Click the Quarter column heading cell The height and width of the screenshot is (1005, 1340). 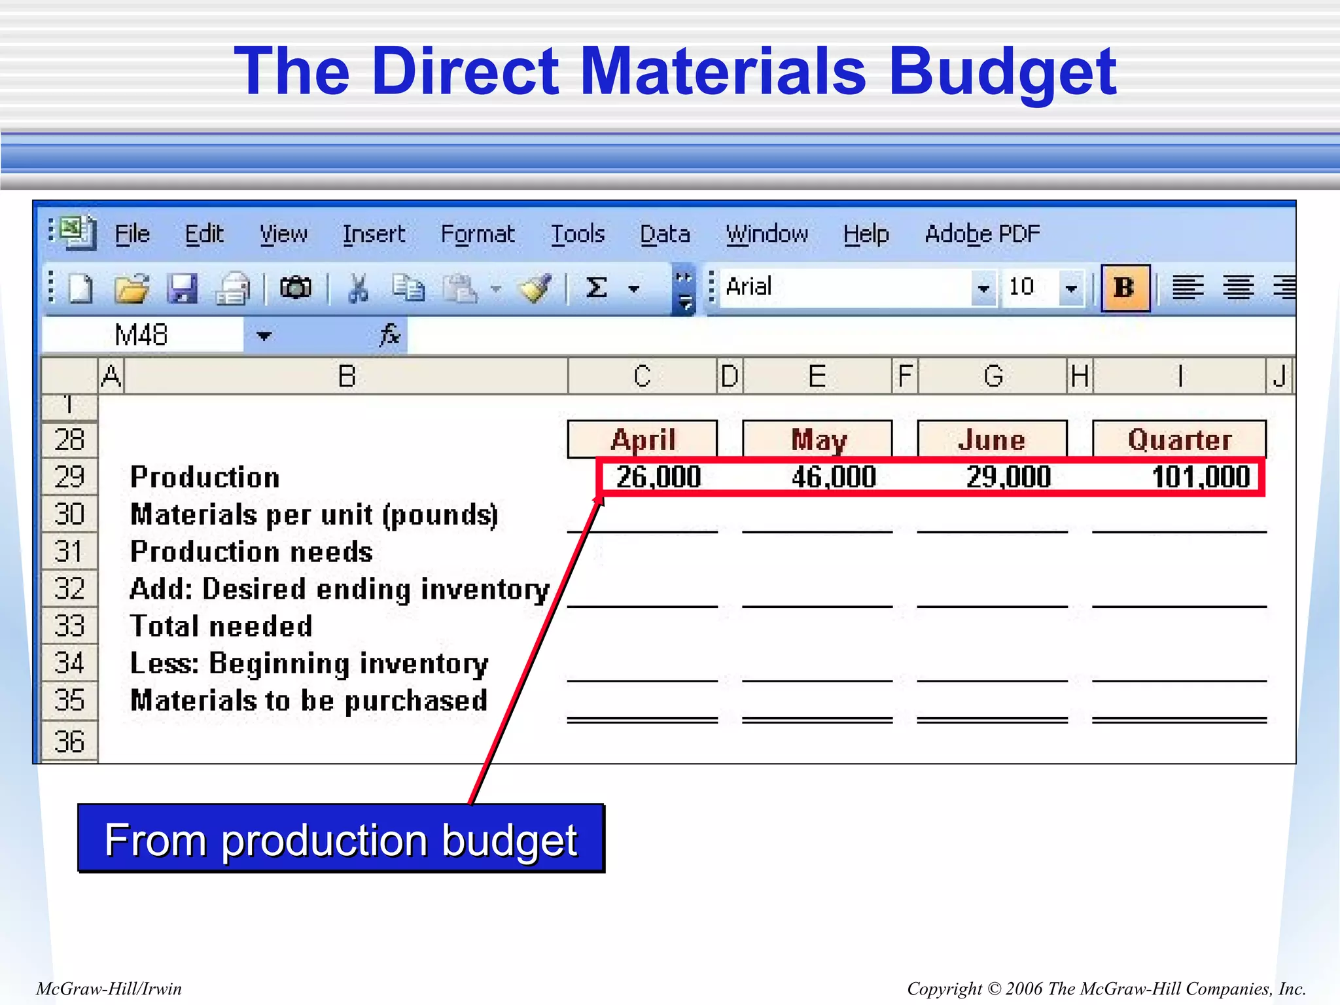(x=1180, y=439)
